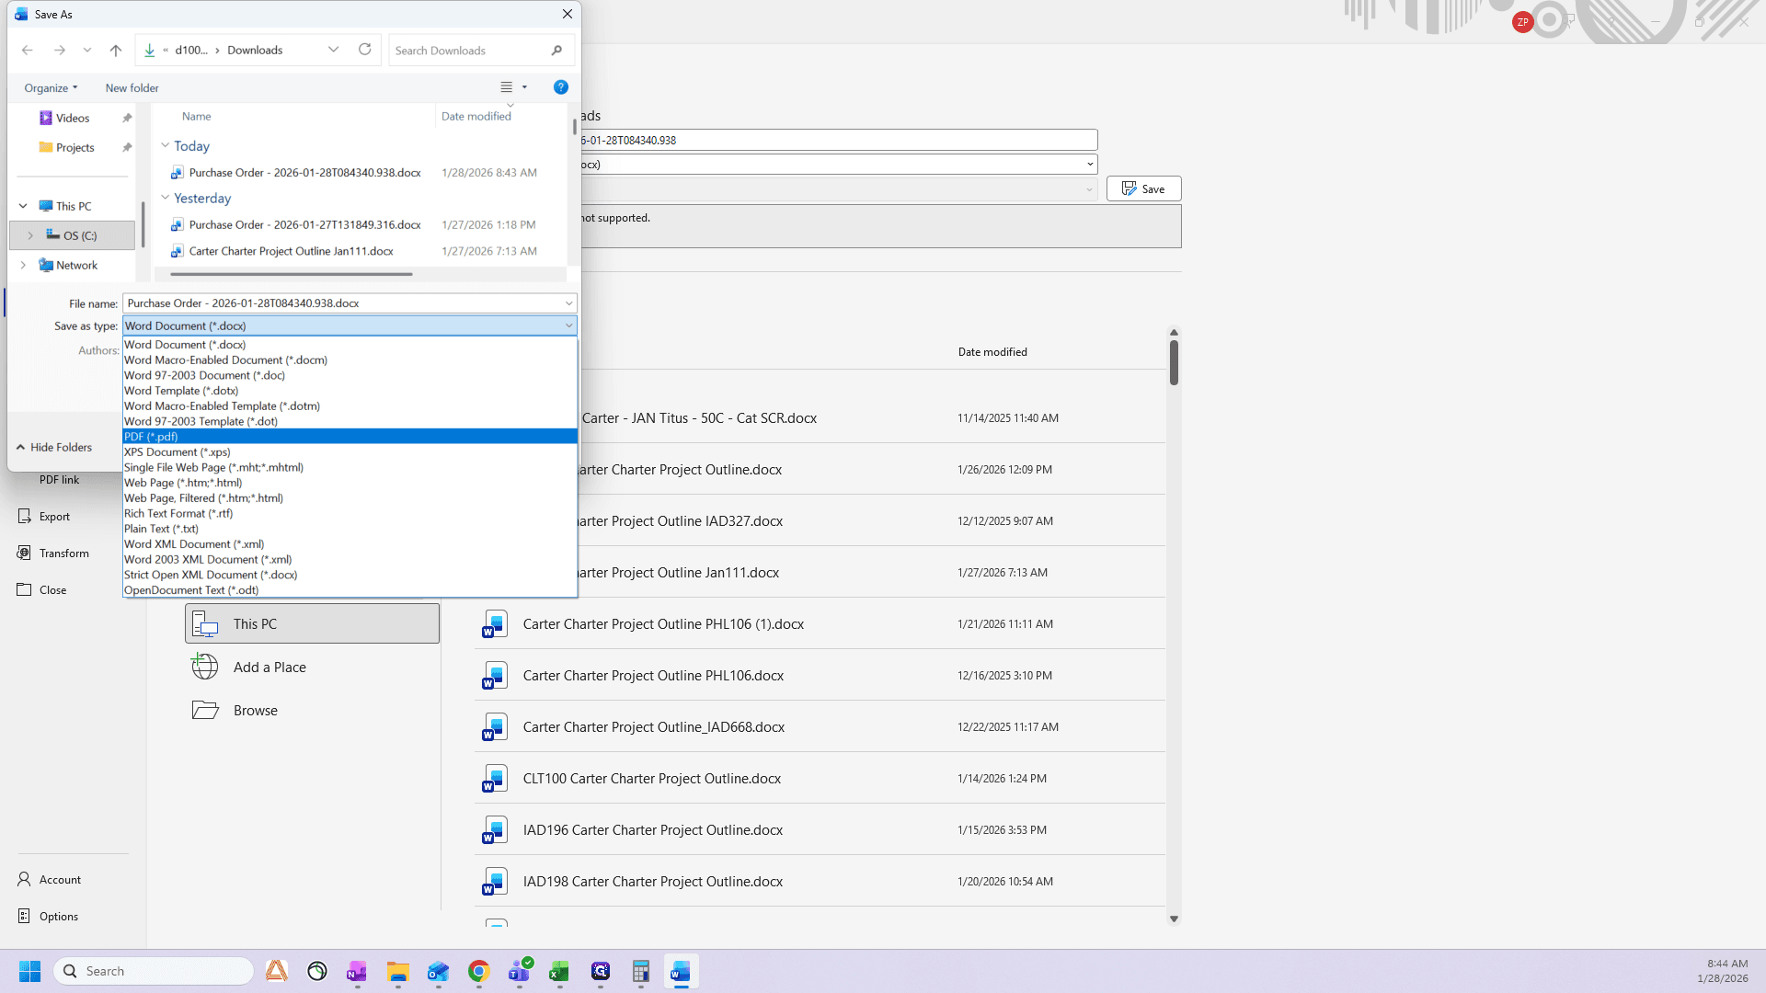Open Videos quick access folder
1766x993 pixels.
pos(72,118)
